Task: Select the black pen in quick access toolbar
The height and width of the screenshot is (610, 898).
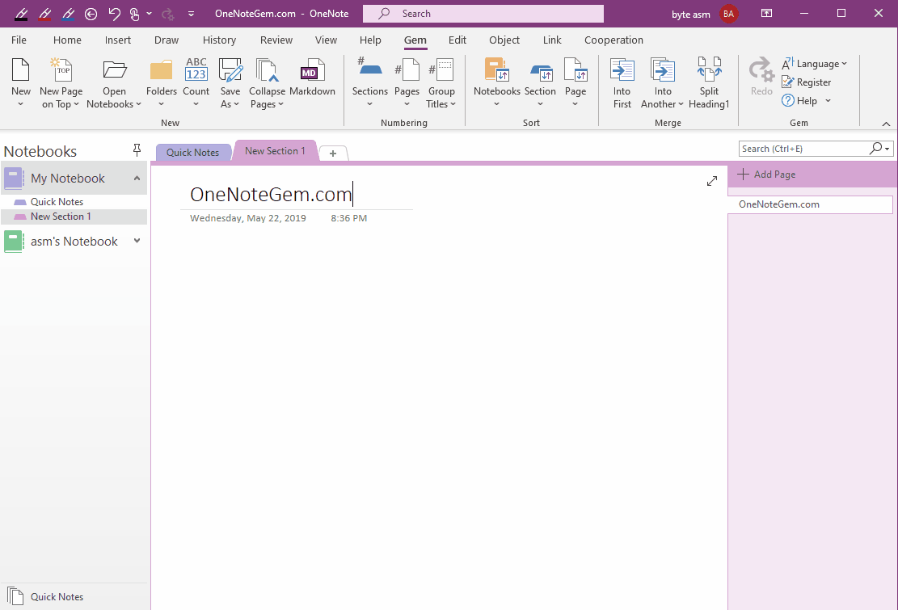Action: pos(21,13)
